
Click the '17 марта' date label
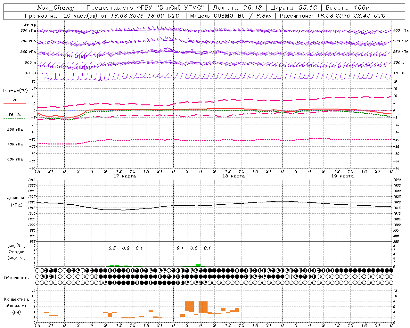tap(125, 176)
